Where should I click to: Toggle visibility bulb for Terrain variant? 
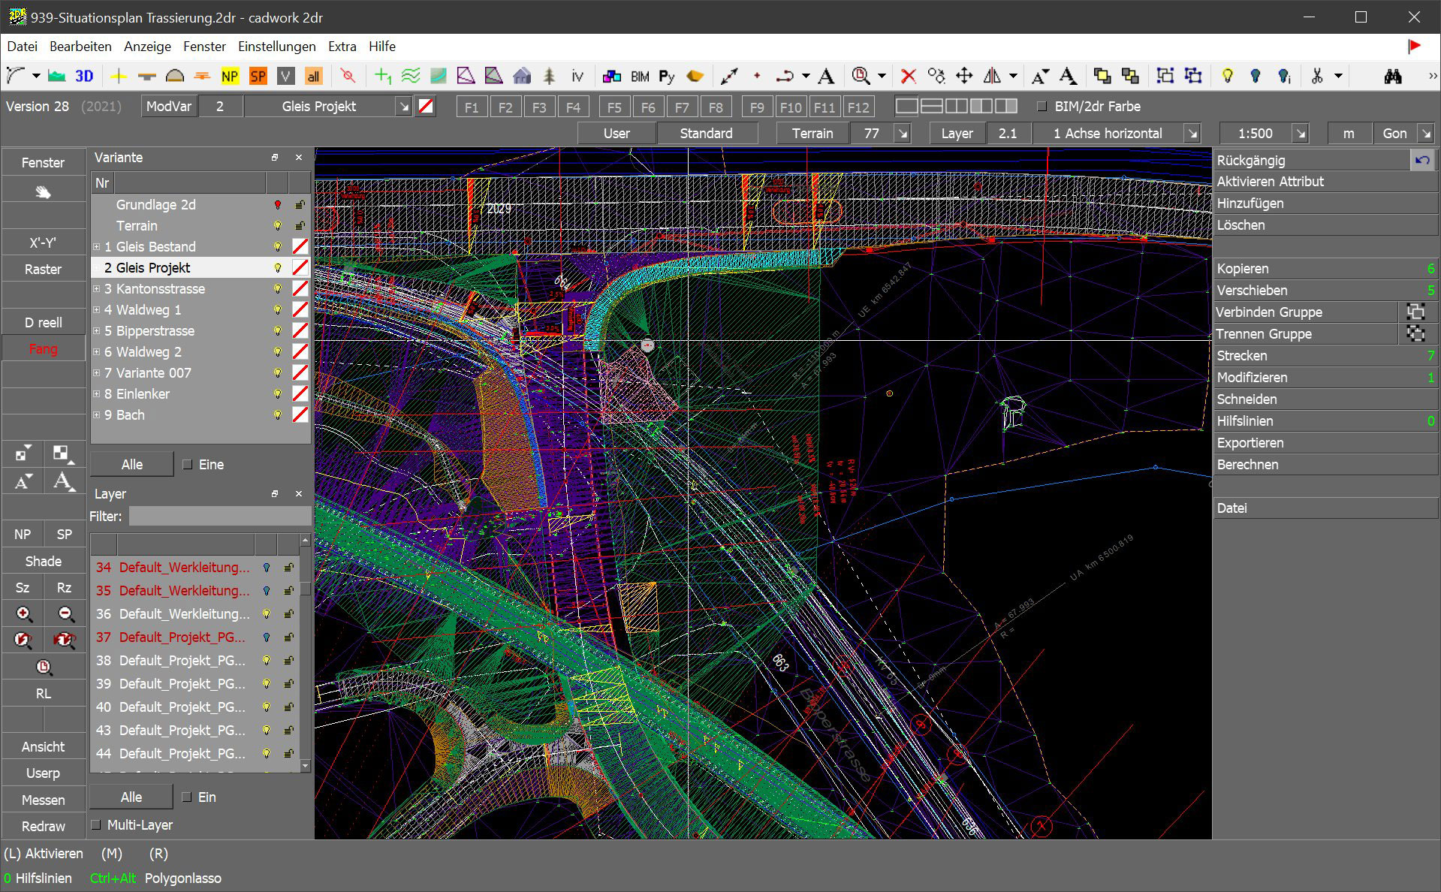click(x=277, y=226)
